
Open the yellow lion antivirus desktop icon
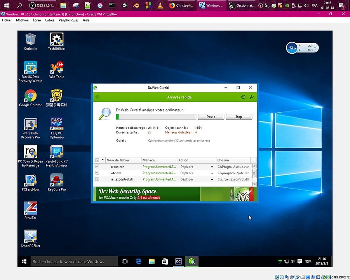click(57, 98)
